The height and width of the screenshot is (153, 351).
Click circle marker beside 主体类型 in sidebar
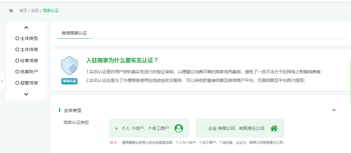pyautogui.click(x=17, y=38)
